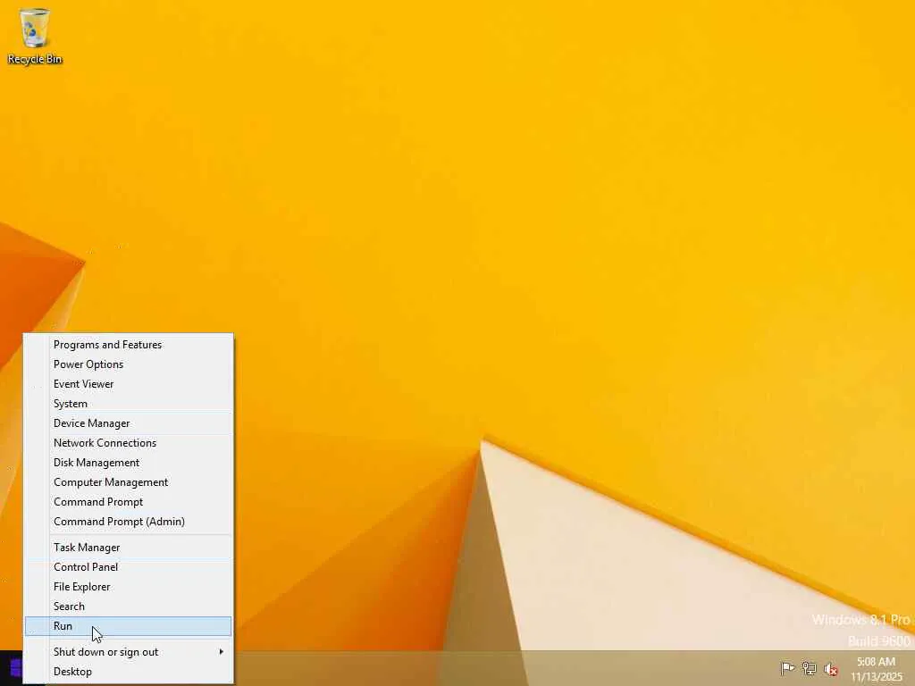Launch Device Manager from menu
This screenshot has width=915, height=686.
[x=128, y=423]
